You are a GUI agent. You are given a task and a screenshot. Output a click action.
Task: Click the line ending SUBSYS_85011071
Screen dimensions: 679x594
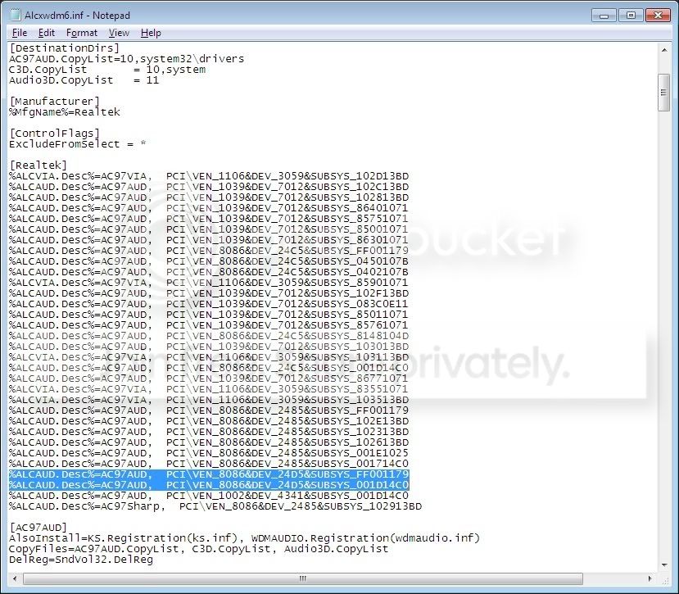pyautogui.click(x=209, y=315)
